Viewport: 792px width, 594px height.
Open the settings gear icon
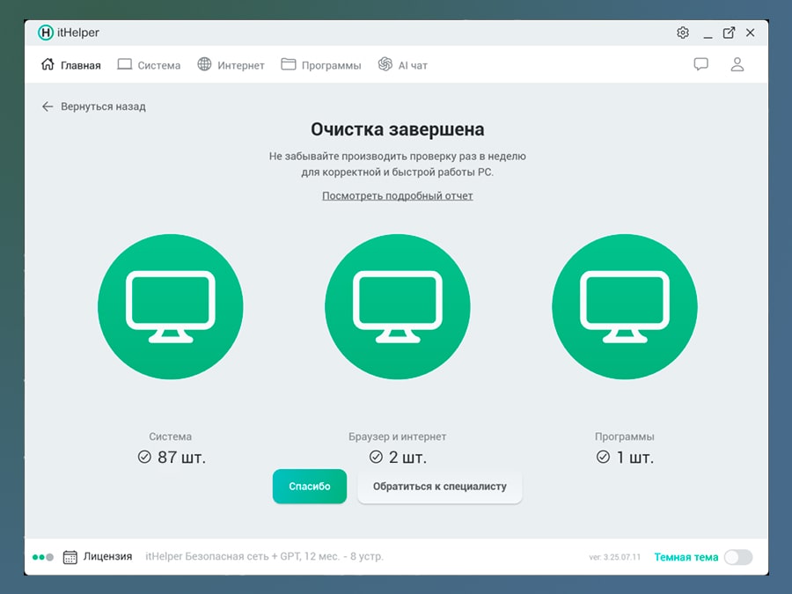[682, 32]
